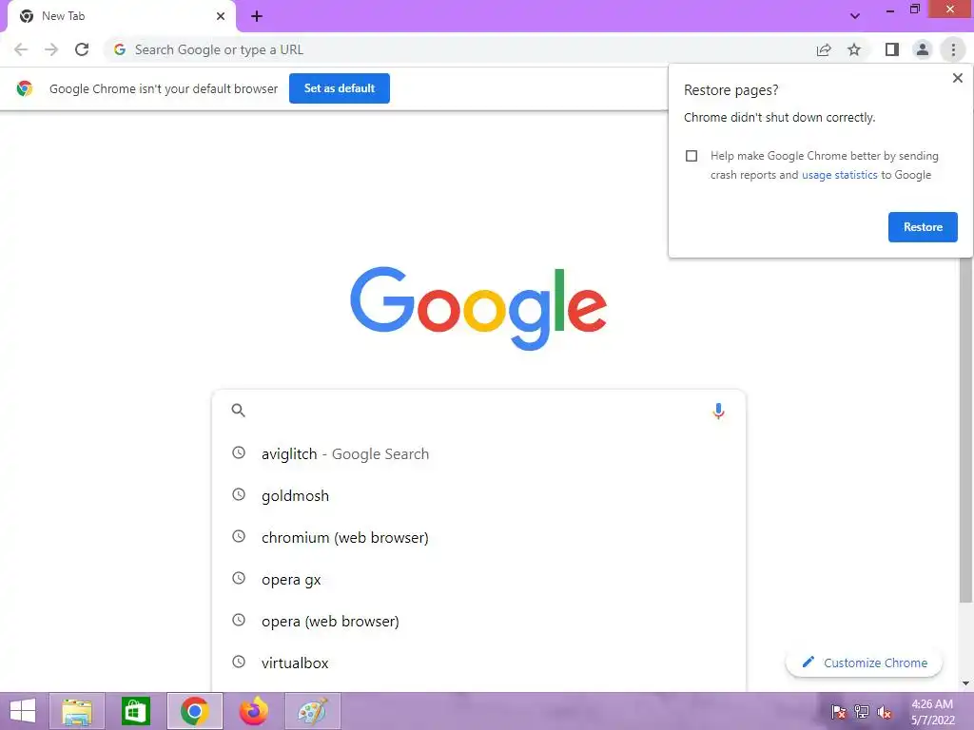Dismiss the Restore pages popup
Screen dimensions: 974x730
(x=957, y=78)
